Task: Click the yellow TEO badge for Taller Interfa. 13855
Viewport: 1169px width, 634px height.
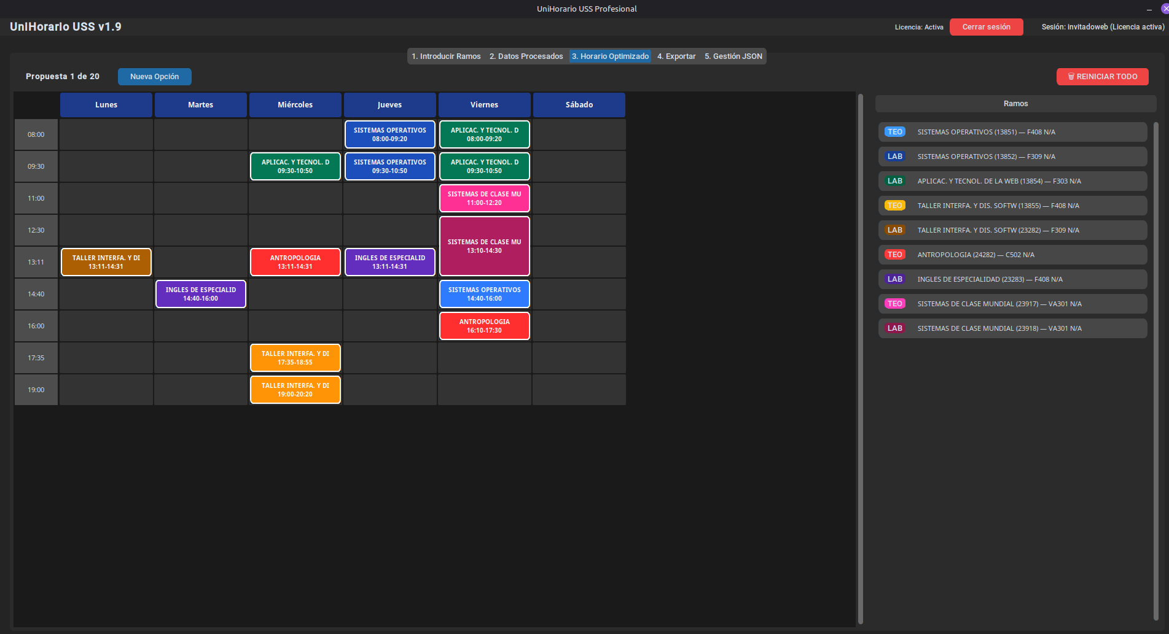Action: 894,206
